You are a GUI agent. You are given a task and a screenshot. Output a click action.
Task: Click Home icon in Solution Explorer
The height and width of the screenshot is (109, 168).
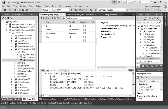pos(145,18)
